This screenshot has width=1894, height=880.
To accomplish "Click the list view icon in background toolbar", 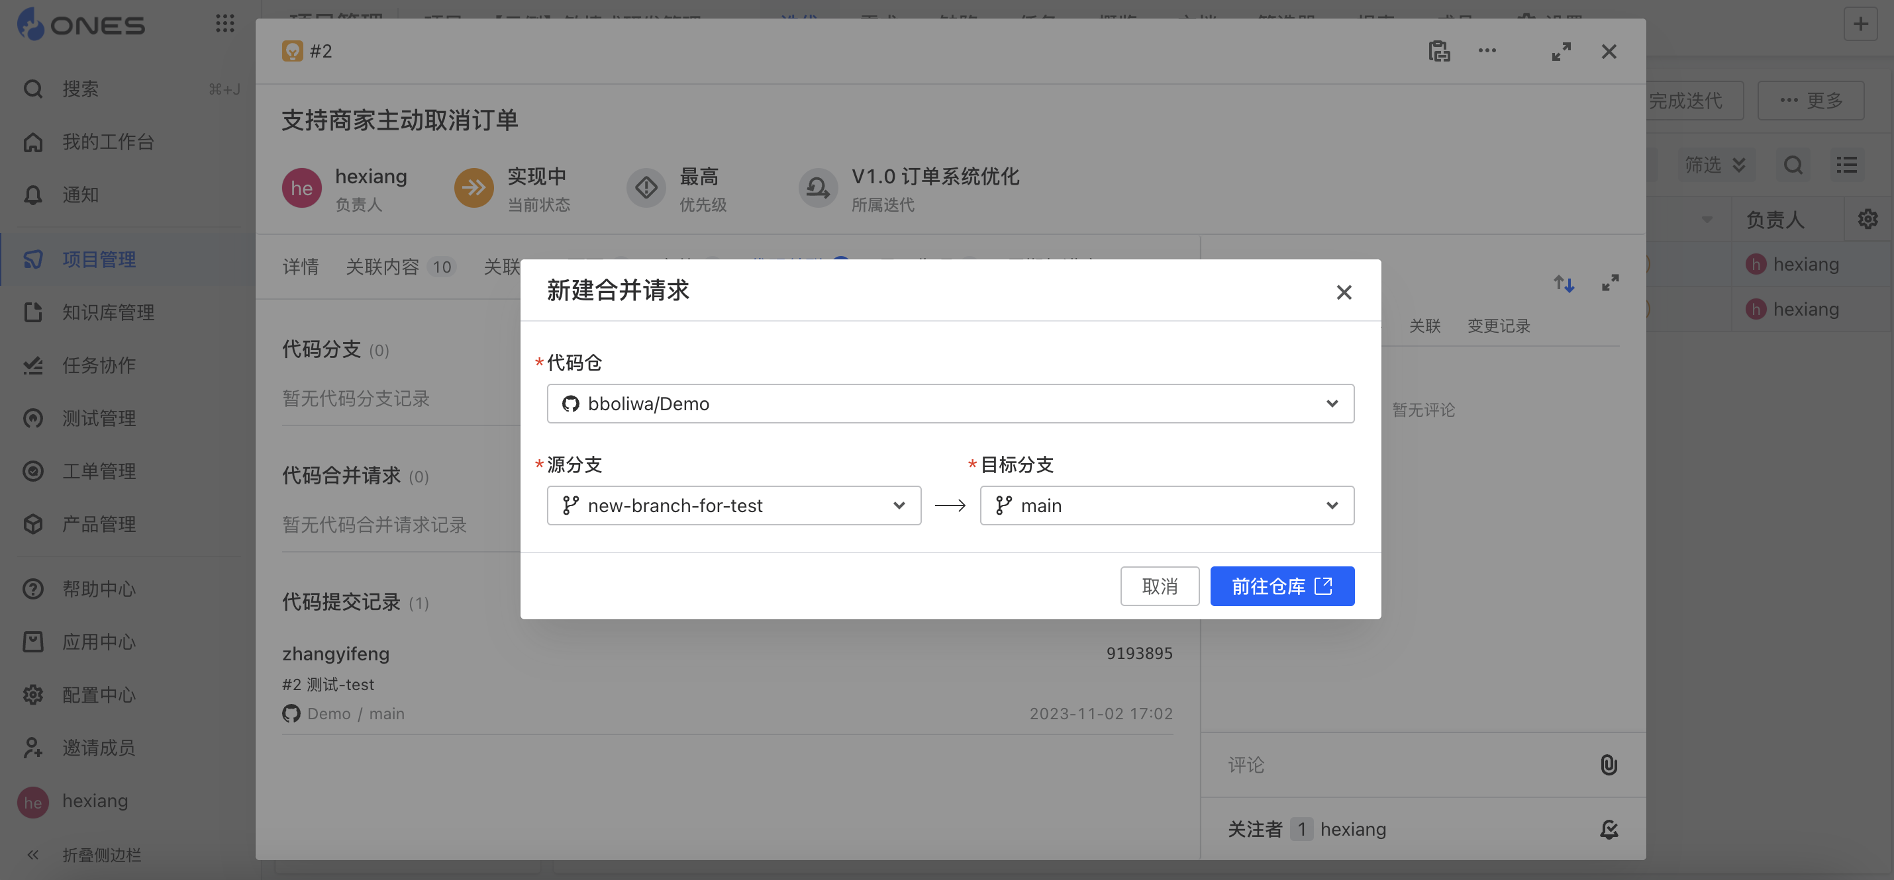I will 1846,165.
